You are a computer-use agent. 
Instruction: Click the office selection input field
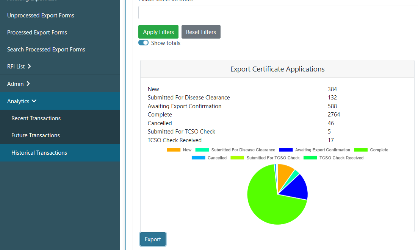coord(278,12)
